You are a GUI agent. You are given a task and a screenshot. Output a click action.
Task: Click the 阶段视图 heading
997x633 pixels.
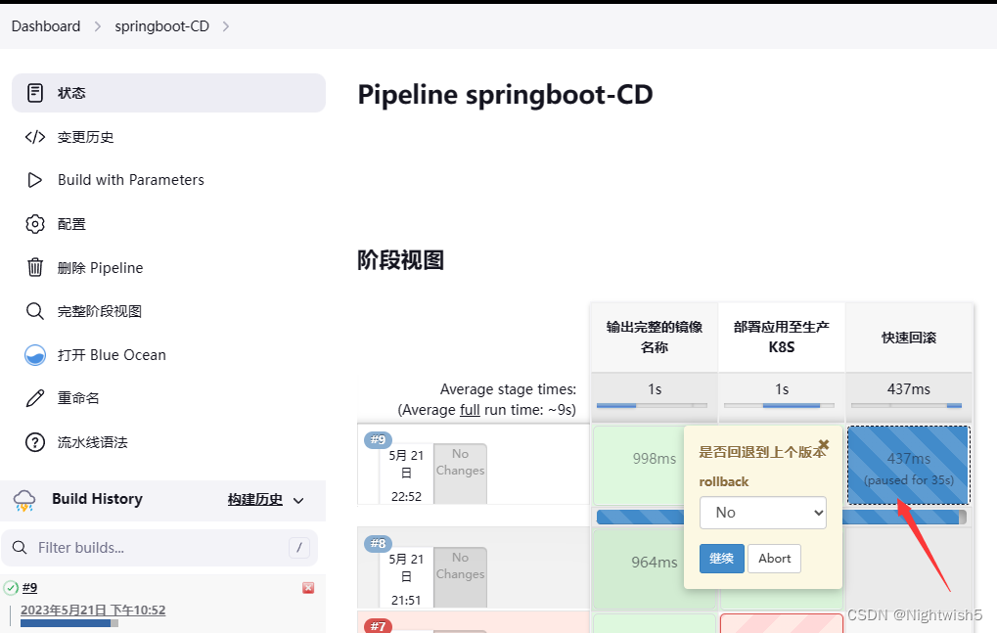tap(400, 260)
